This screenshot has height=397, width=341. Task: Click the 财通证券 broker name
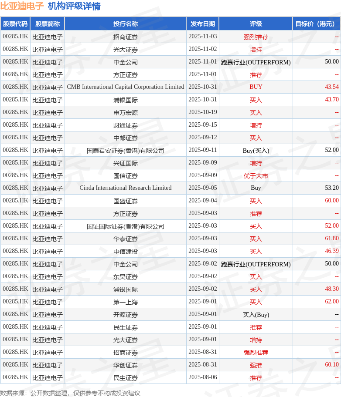point(125,125)
